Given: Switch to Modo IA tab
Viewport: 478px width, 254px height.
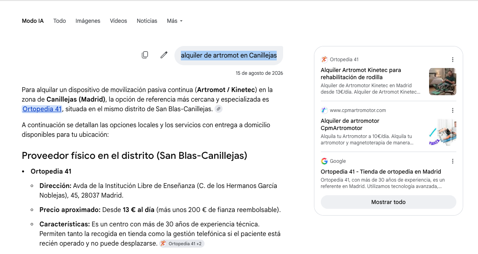Looking at the screenshot, I should (x=32, y=21).
